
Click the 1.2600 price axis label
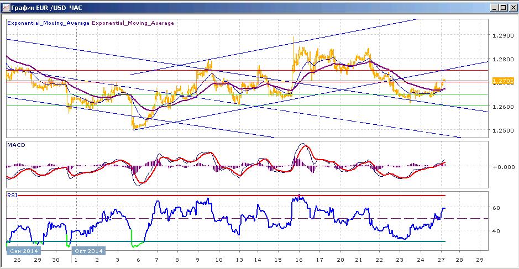(x=503, y=107)
